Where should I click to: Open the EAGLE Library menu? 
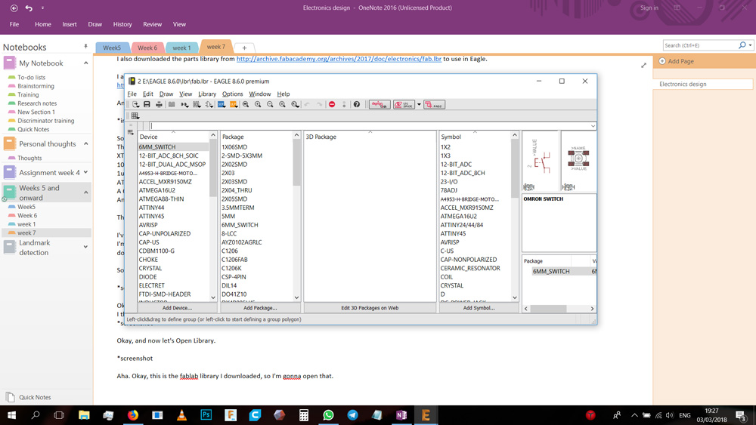coord(207,94)
